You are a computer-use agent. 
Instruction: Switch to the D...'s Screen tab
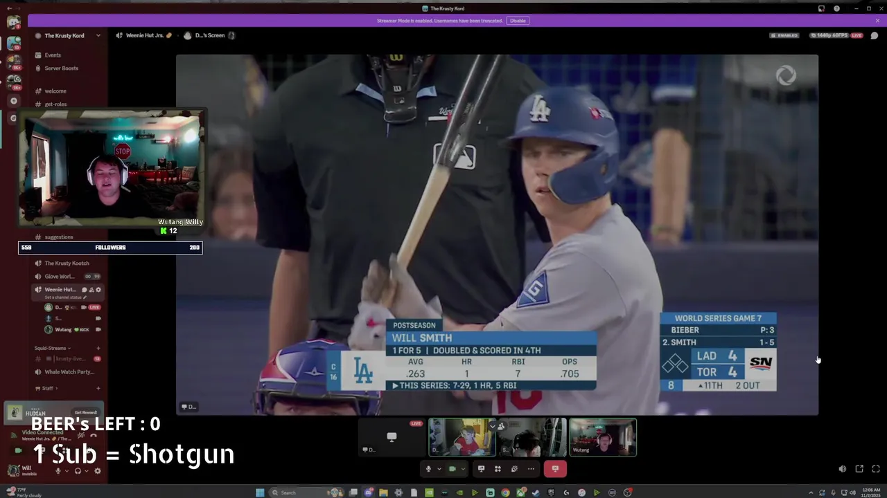pyautogui.click(x=209, y=35)
